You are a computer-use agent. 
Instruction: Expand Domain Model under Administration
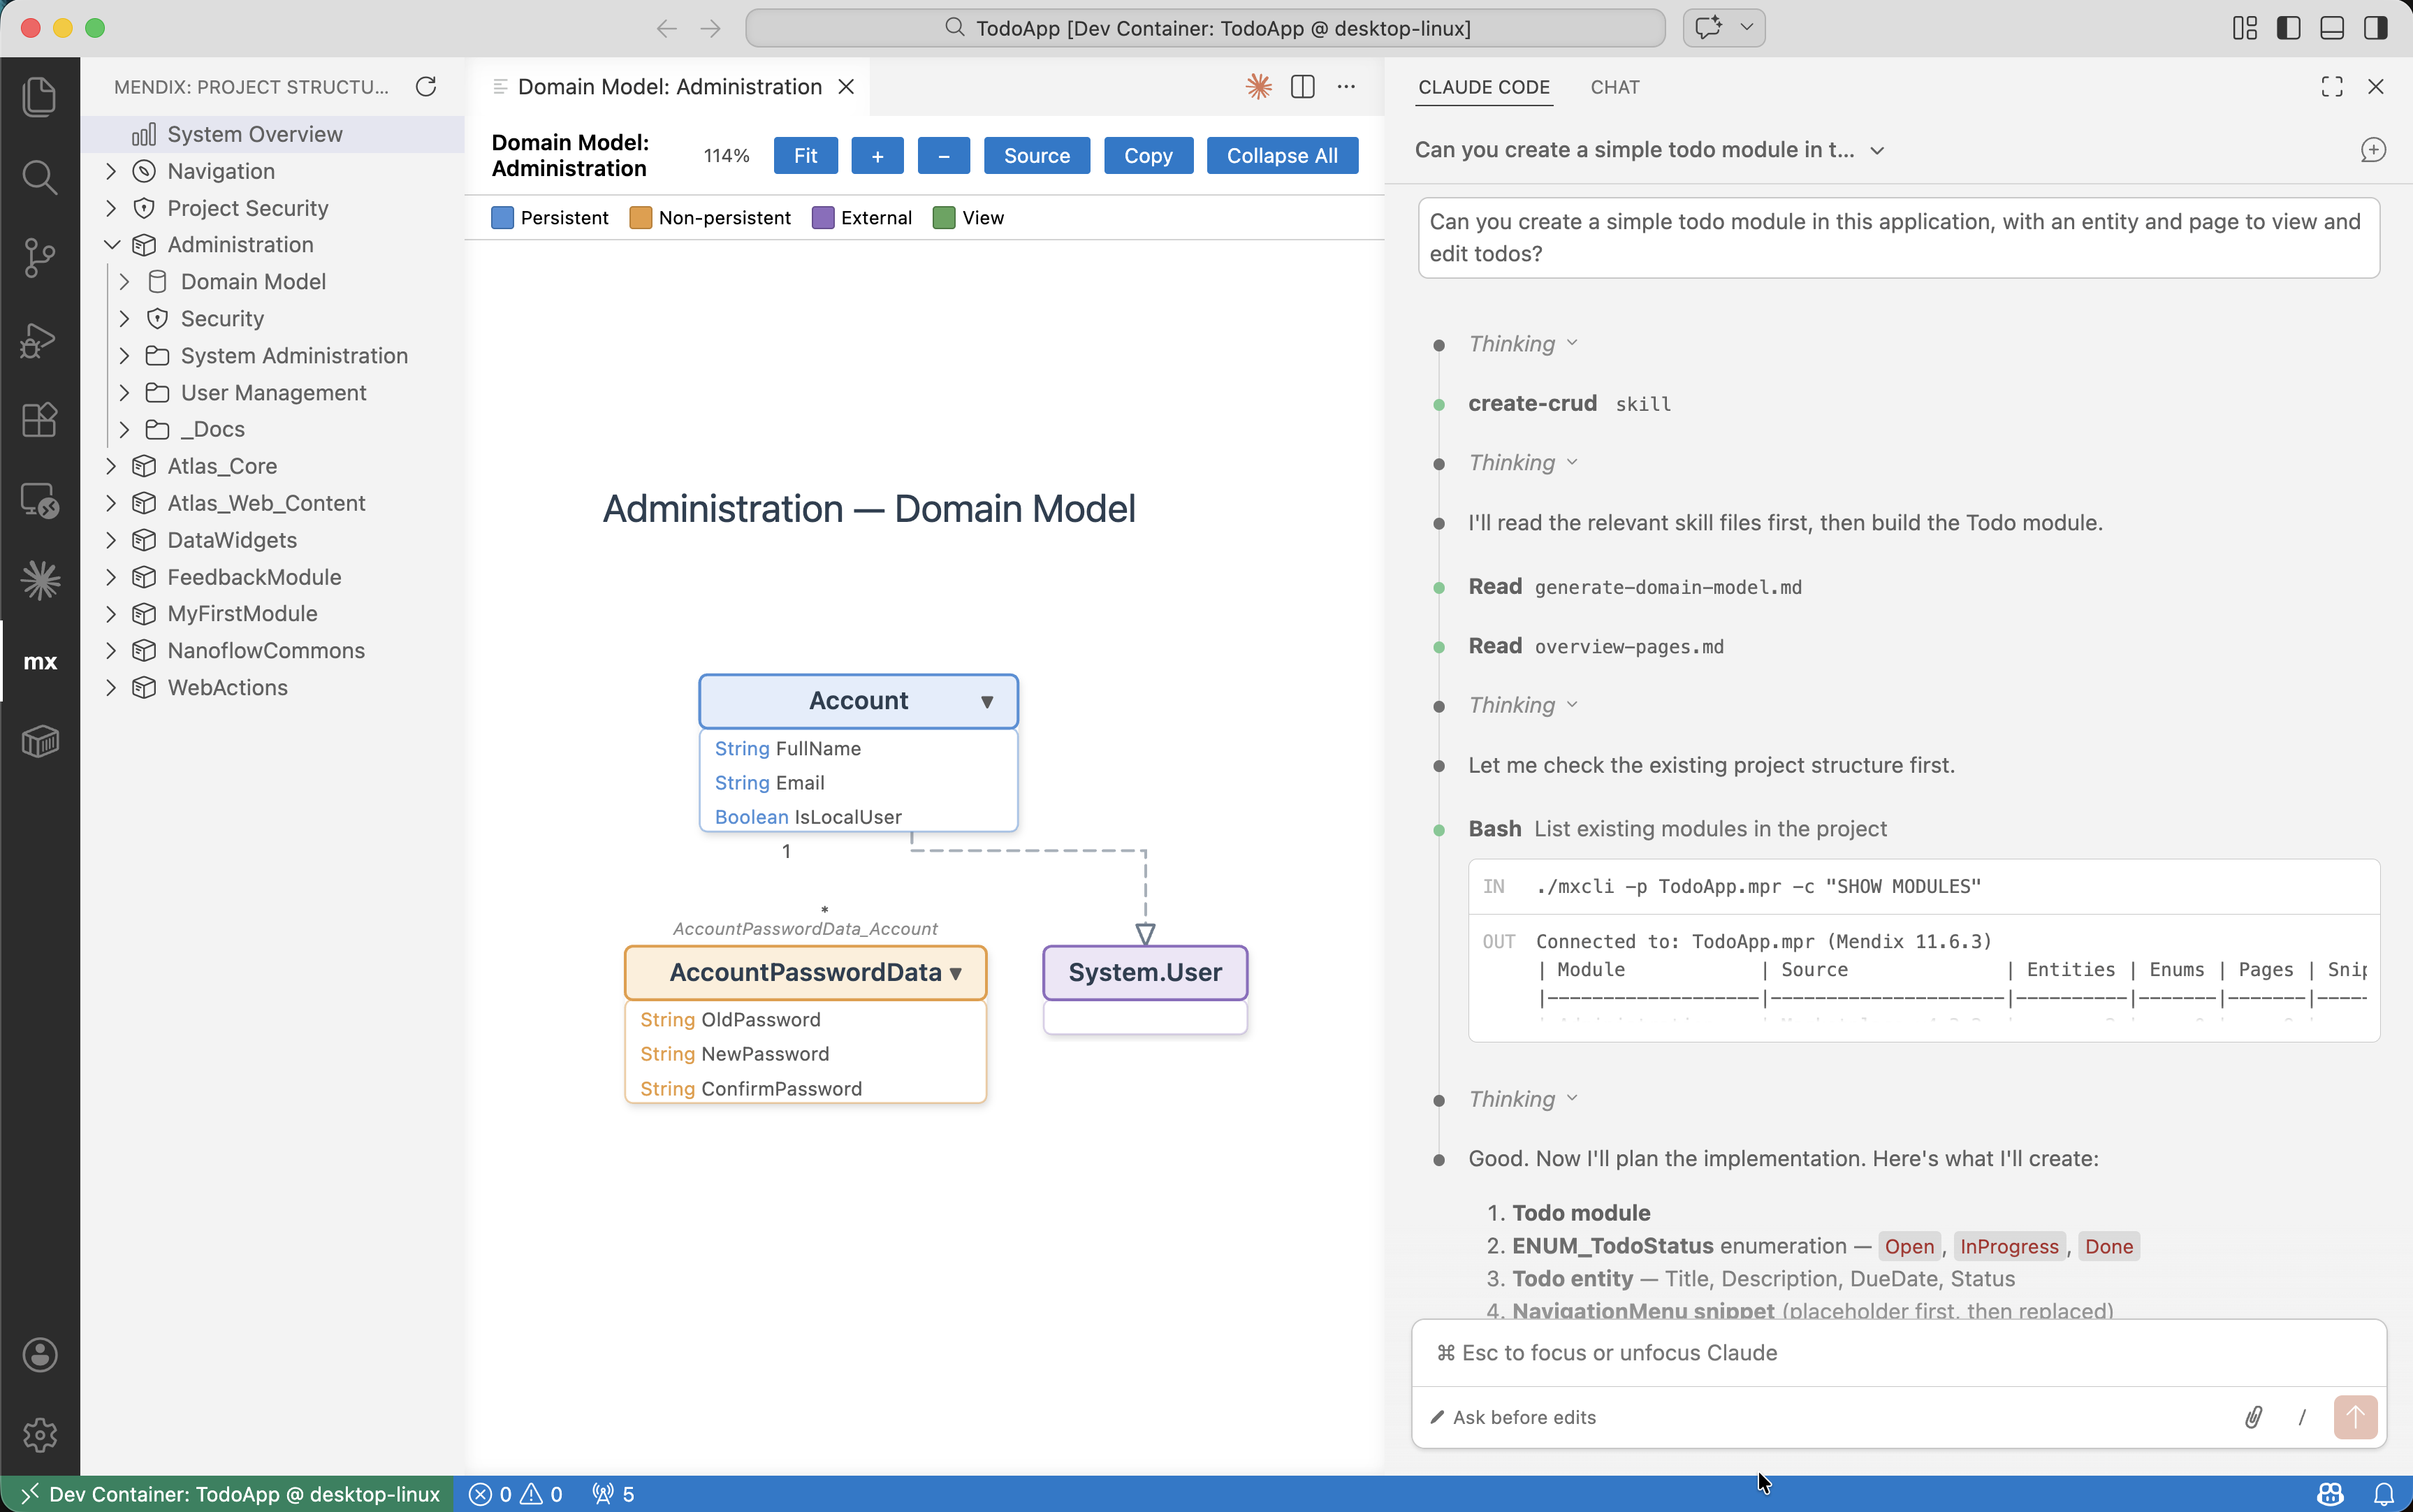pos(124,282)
